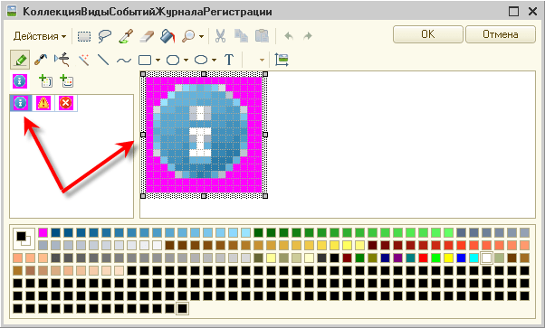The image size is (545, 328).
Task: Click the foreground/background color indicator
Action: coord(24,239)
